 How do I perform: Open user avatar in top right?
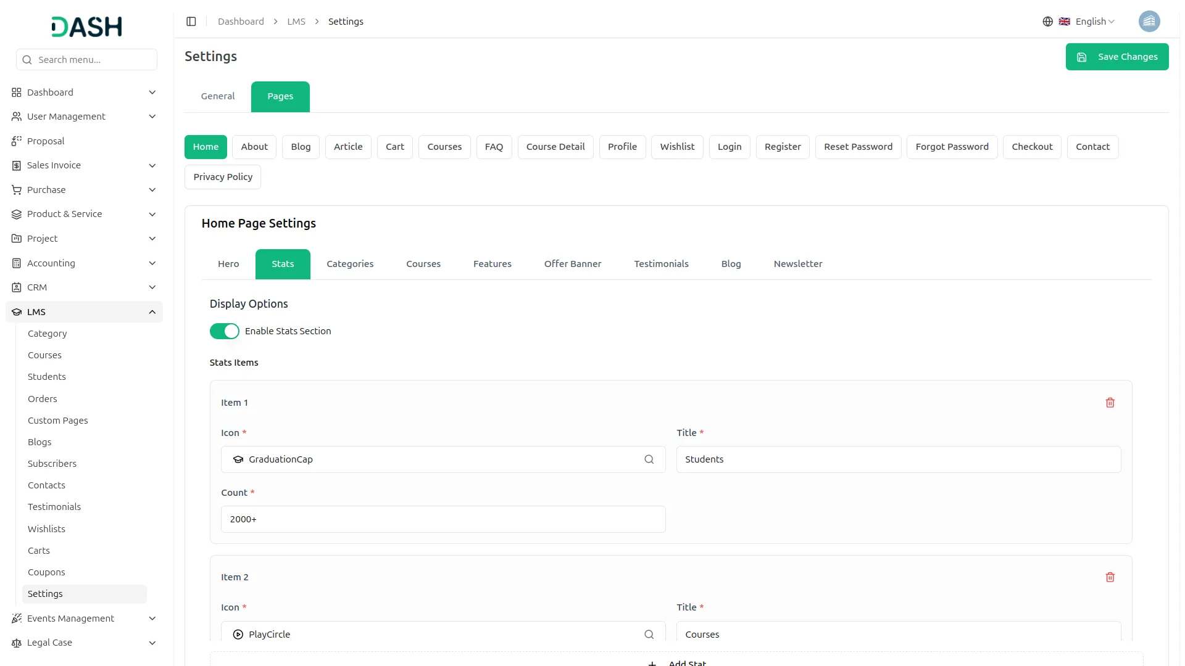pos(1149,22)
